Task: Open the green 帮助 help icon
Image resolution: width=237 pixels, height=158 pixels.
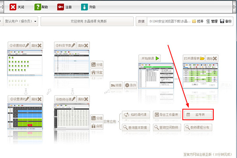Action: coord(37,7)
